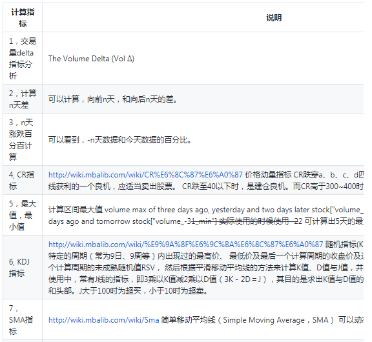Open the mbalib KDJ 随机指标 wiki link
The image size is (372, 342).
coord(186,245)
